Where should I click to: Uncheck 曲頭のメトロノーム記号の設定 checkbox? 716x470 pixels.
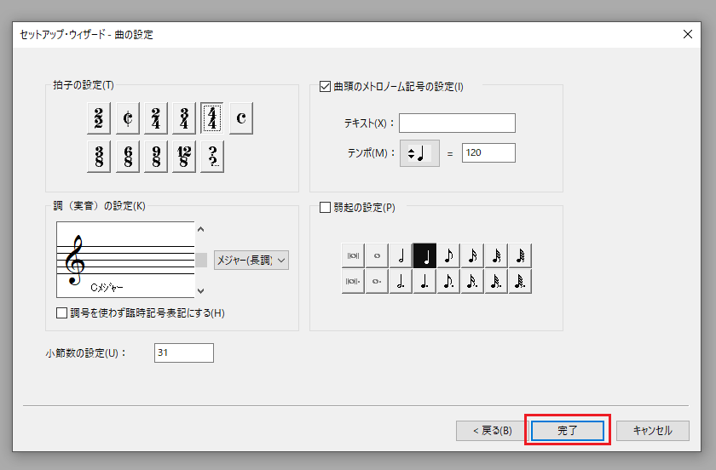[325, 86]
